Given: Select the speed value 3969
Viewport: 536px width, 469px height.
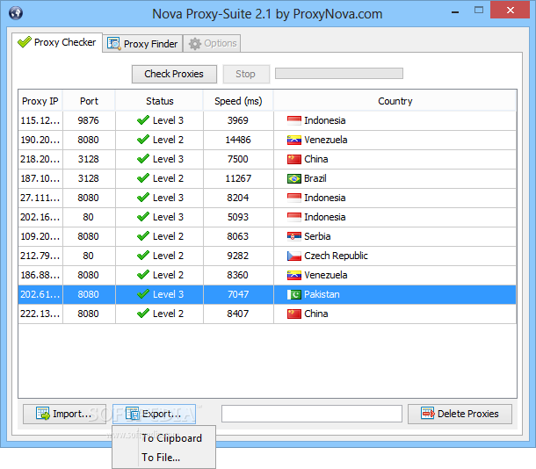Looking at the screenshot, I should pyautogui.click(x=238, y=120).
